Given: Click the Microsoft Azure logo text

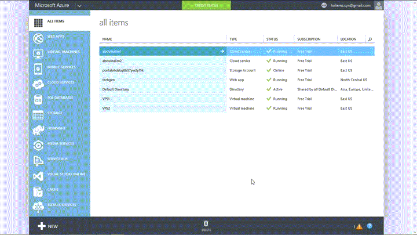Looking at the screenshot, I should point(52,5).
